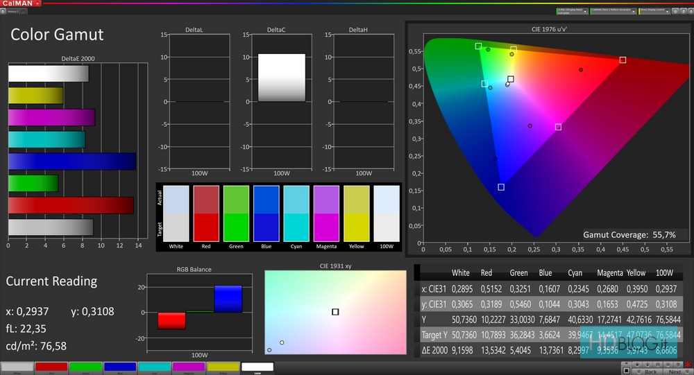The image size is (694, 375).
Task: Click the Red column header in data table
Action: click(486, 273)
